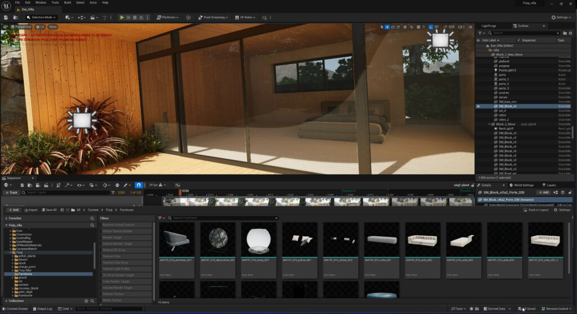Toggle visibility of selected SM_Block_vil actor
The height and width of the screenshot is (314, 577).
(478, 106)
